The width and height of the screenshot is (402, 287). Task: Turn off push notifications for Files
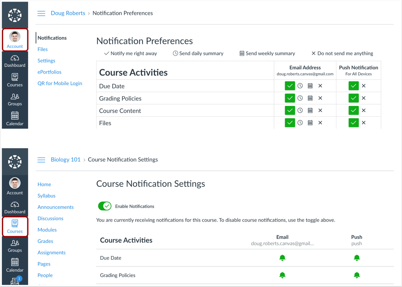click(363, 123)
